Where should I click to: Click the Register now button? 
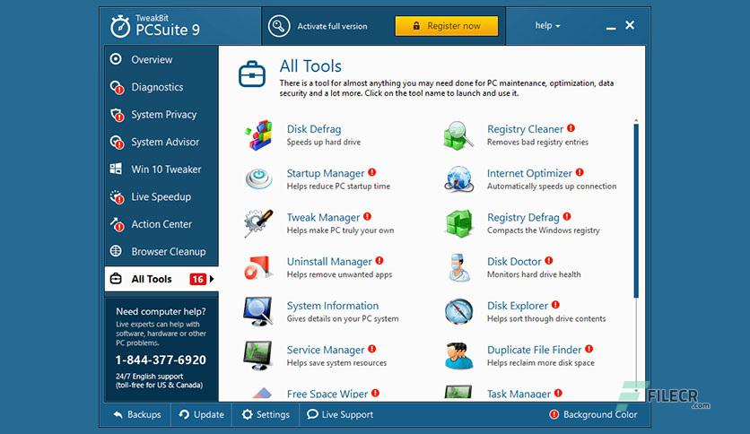(x=447, y=26)
